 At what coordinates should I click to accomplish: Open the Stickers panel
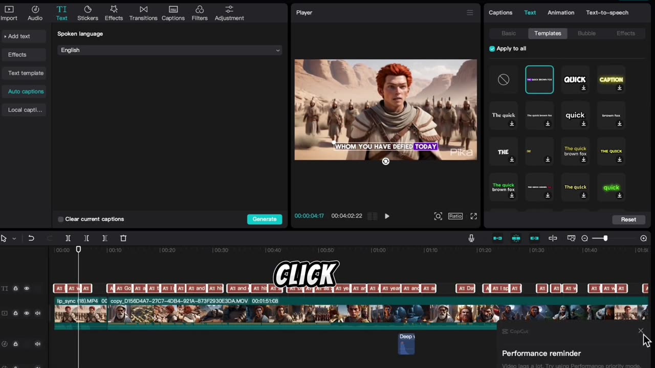tap(88, 13)
